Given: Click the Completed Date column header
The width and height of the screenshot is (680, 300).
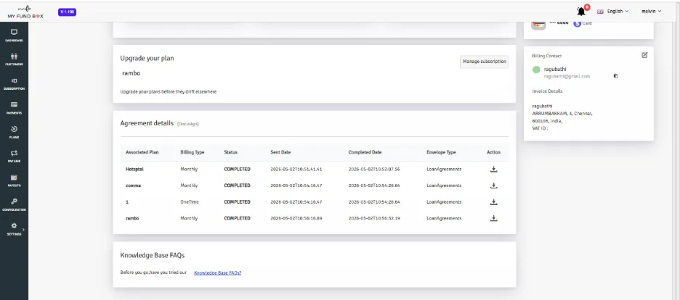Looking at the screenshot, I should click(365, 153).
